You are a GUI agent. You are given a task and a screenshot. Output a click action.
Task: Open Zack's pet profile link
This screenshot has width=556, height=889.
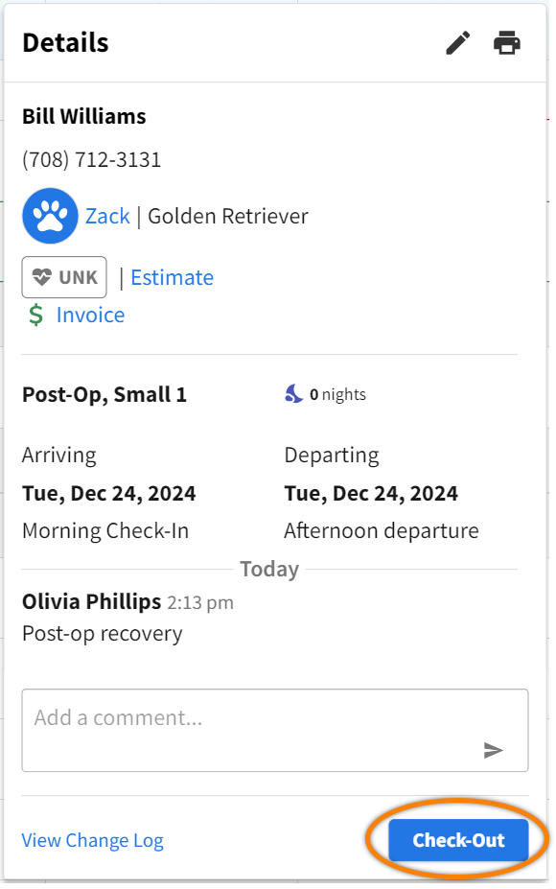click(x=107, y=216)
